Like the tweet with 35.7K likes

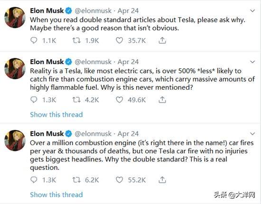pyautogui.click(x=119, y=40)
